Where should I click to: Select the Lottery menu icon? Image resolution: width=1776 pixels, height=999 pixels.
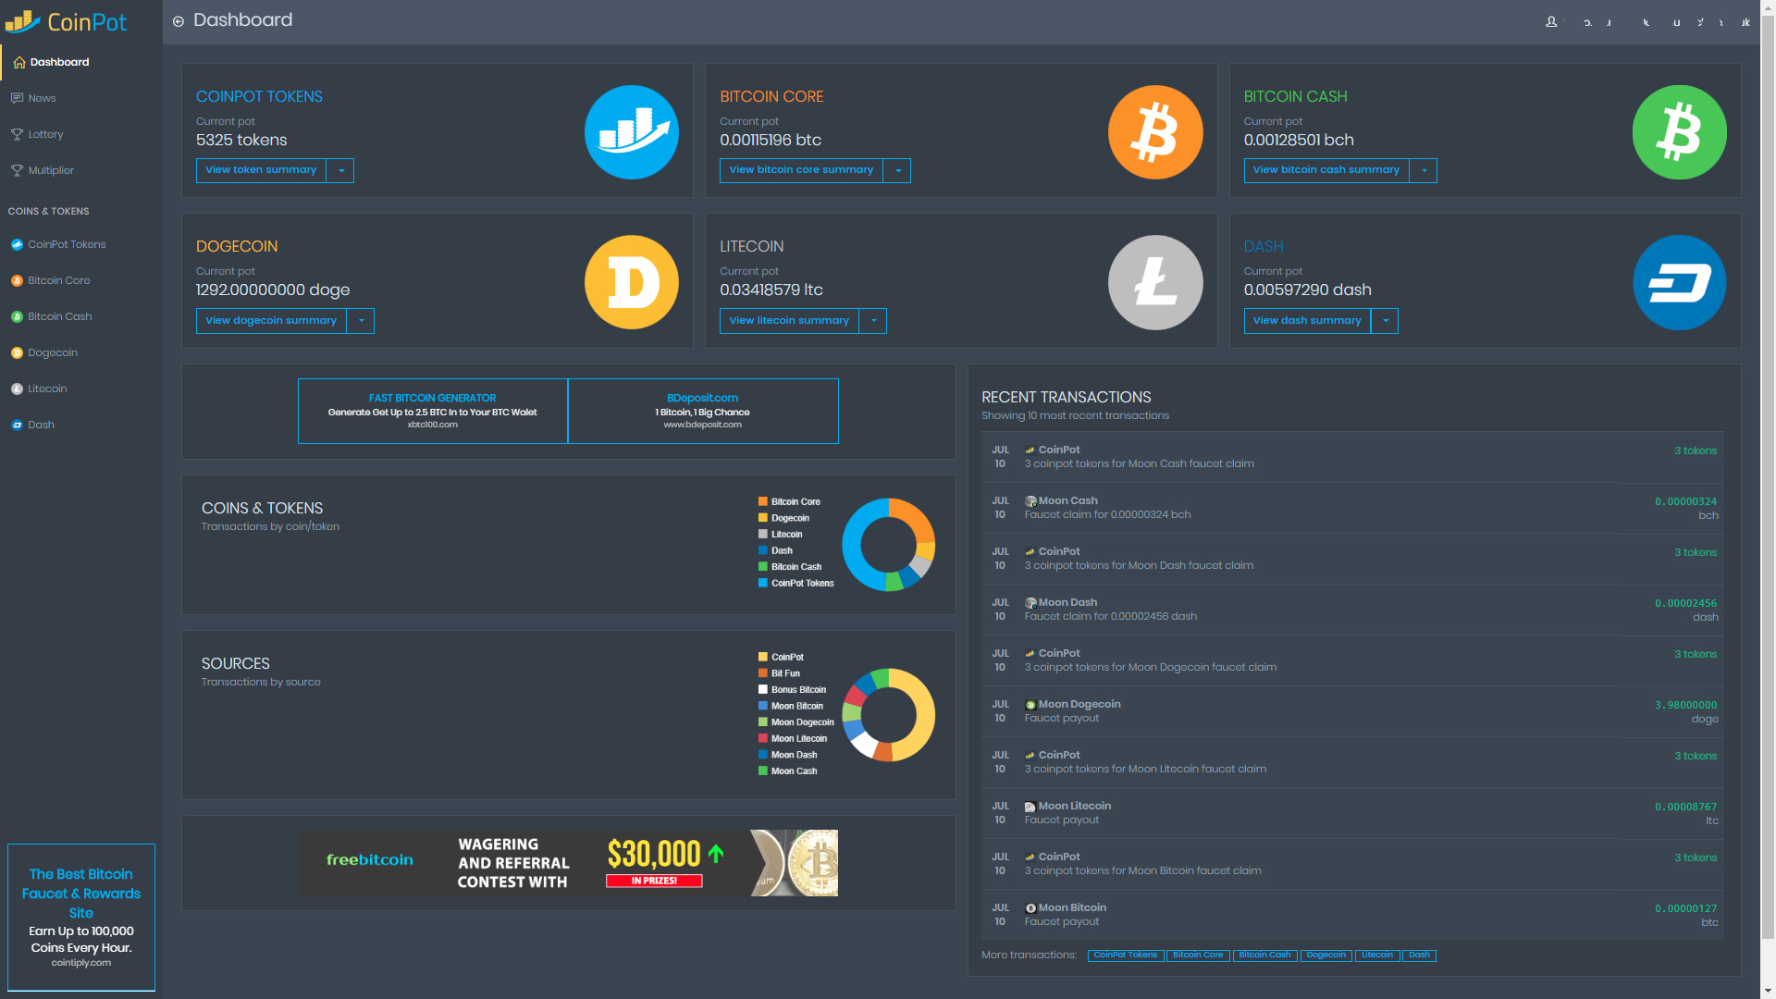pyautogui.click(x=17, y=134)
